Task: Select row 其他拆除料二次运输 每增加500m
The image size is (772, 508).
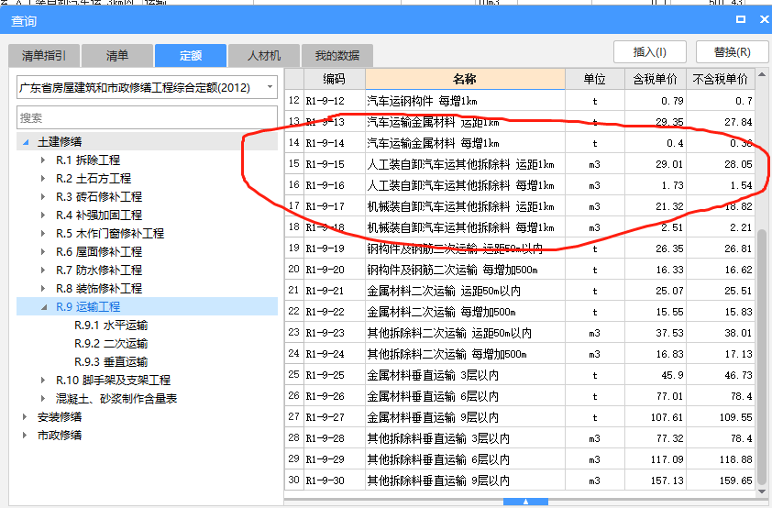Action: (447, 354)
